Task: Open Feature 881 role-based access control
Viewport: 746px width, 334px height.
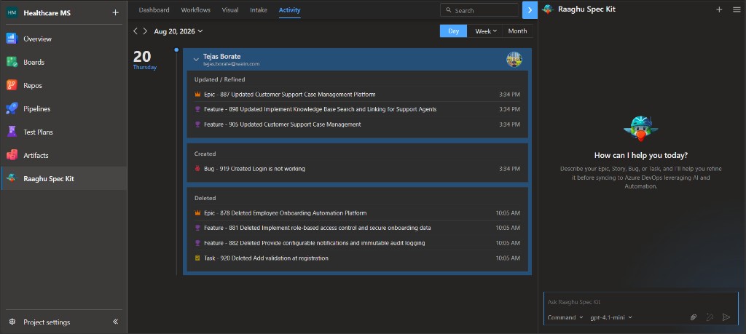Action: [x=357, y=228]
